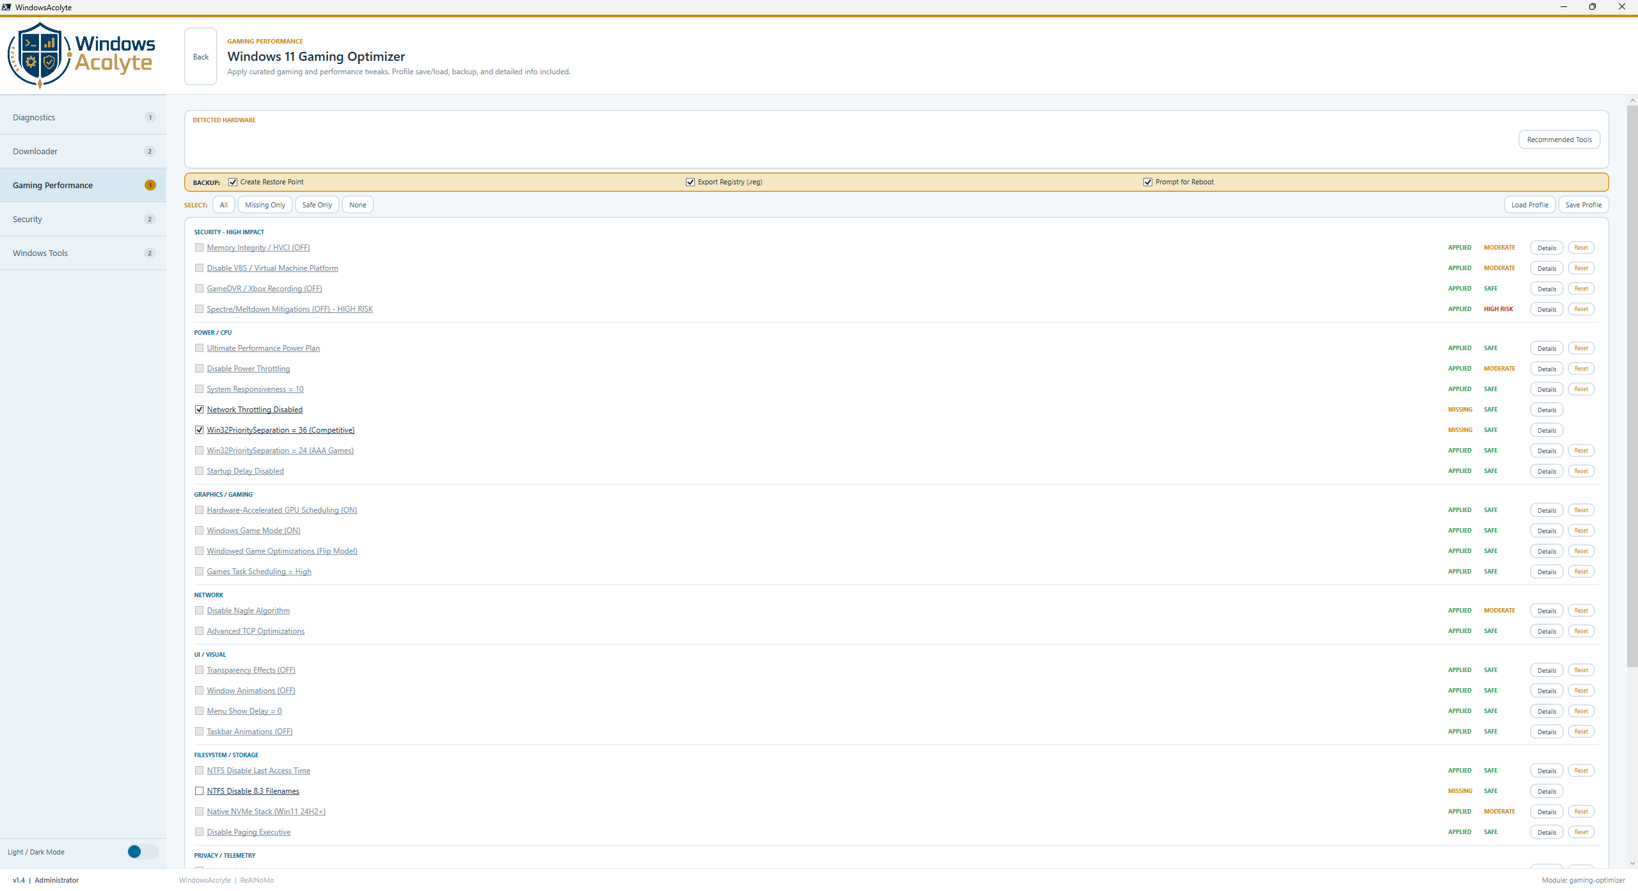Image resolution: width=1638 pixels, height=891 pixels.
Task: Open Details for Spectre/Meltdown Mitigations
Action: coord(1547,309)
